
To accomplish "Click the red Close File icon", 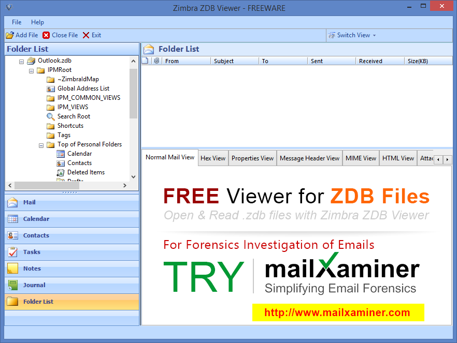I will [46, 35].
